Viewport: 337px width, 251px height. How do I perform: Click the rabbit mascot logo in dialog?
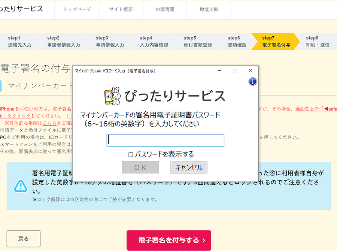(112, 96)
